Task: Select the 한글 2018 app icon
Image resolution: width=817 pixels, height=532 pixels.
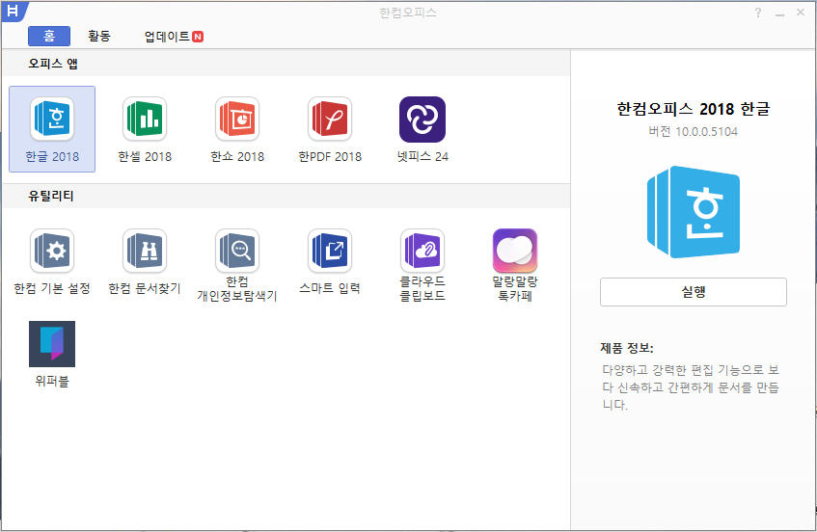Action: point(51,120)
